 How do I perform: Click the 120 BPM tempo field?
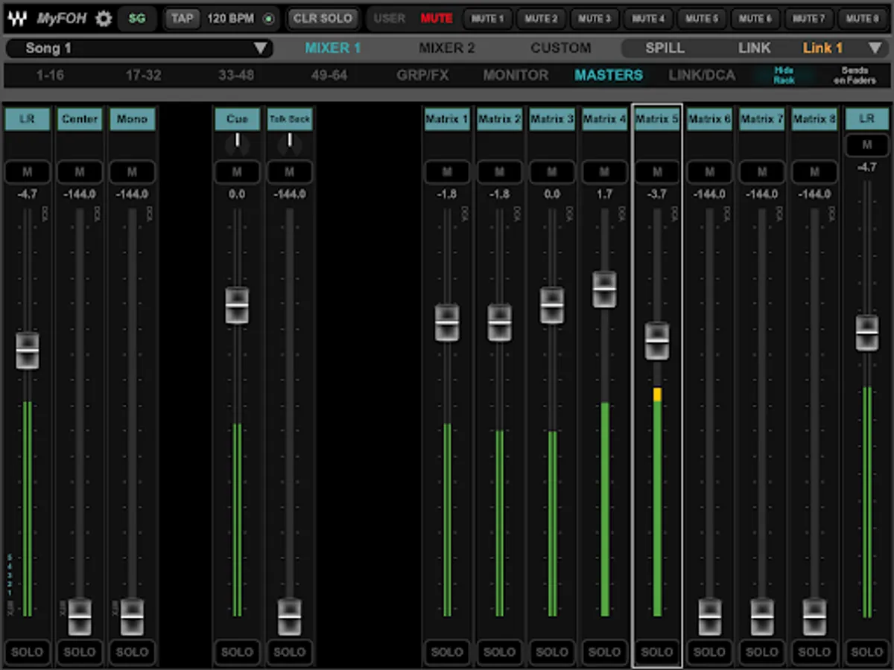[229, 19]
